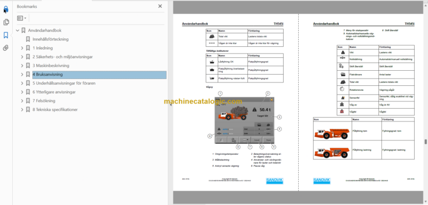Open the 8 Tekniska specifikationer bookmark
Screen dimensions: 428x205
coord(55,109)
